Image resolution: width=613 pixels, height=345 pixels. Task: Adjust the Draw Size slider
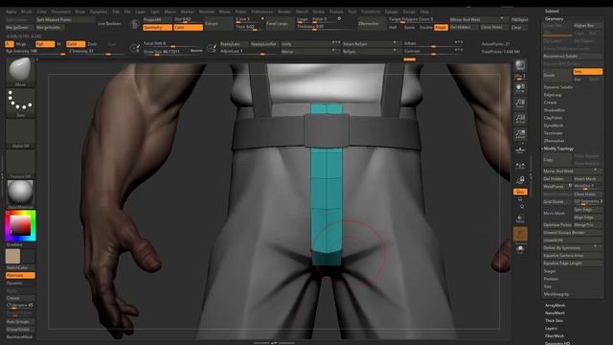tap(173, 52)
